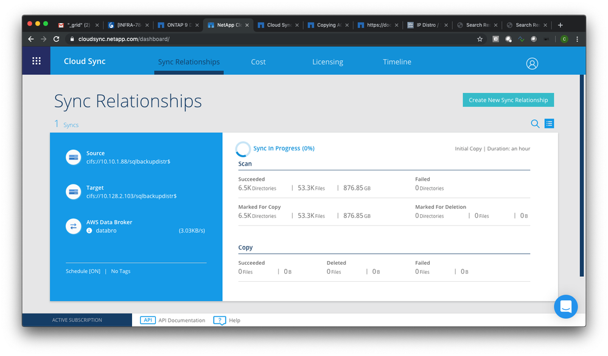Switch to list view icon
This screenshot has width=608, height=356.
click(549, 124)
